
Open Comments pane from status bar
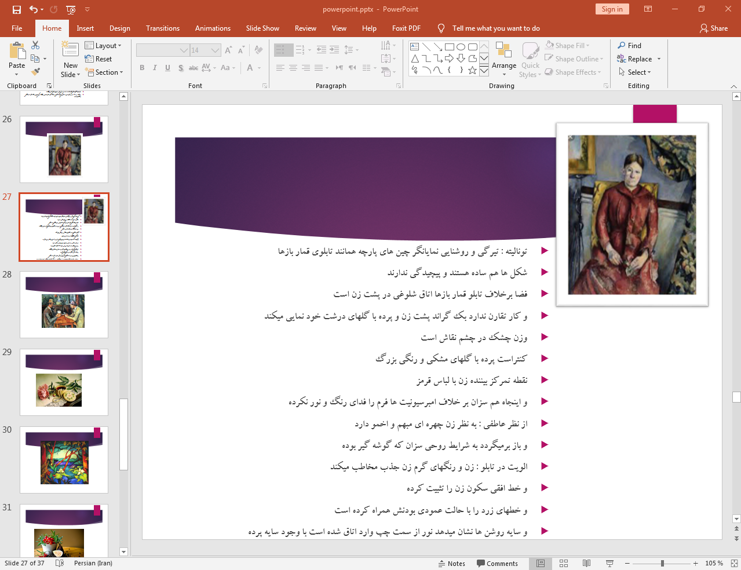point(497,563)
